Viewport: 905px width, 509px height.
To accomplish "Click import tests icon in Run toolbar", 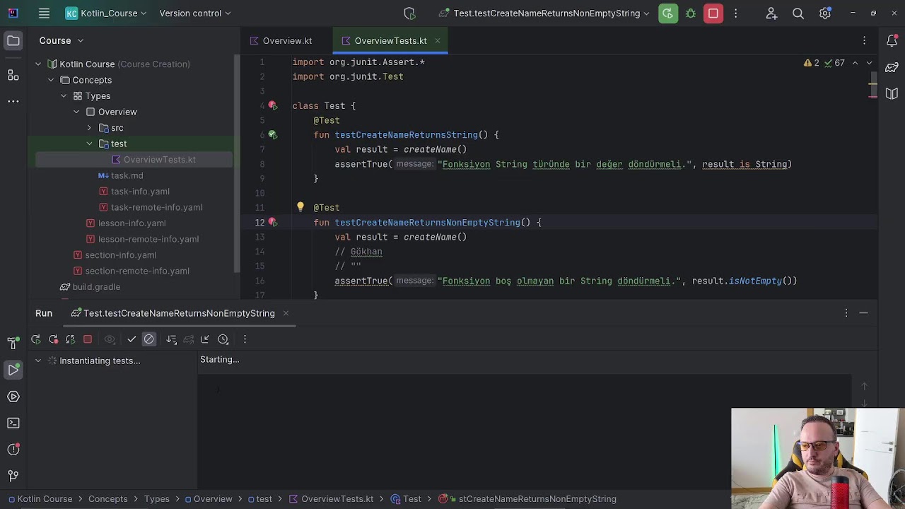I will tap(205, 339).
